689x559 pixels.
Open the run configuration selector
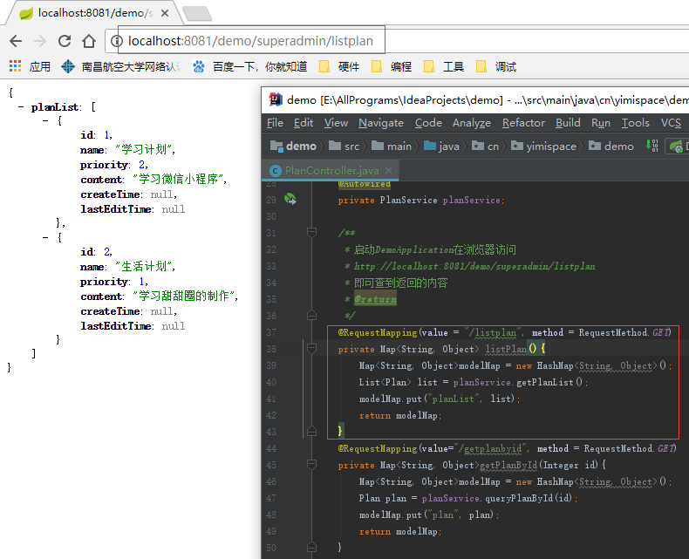[677, 146]
